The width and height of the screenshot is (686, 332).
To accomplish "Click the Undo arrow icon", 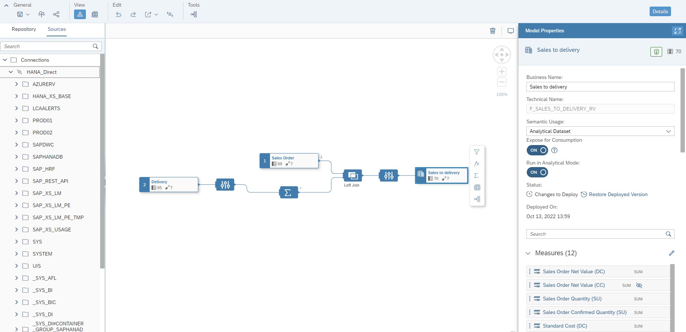I will (x=118, y=14).
